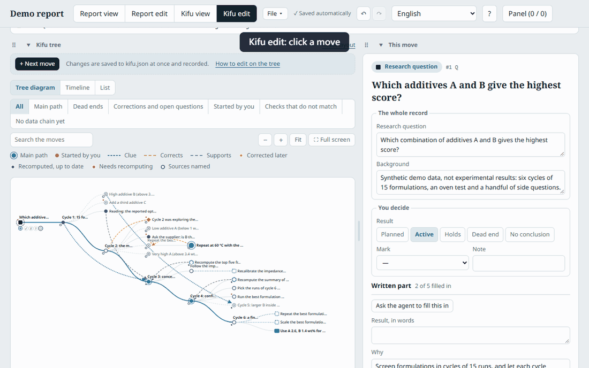The width and height of the screenshot is (589, 368).
Task: Click the 'Repeat at 60 °C' node circle
Action: [x=191, y=246]
